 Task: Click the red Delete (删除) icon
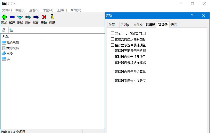[44, 17]
